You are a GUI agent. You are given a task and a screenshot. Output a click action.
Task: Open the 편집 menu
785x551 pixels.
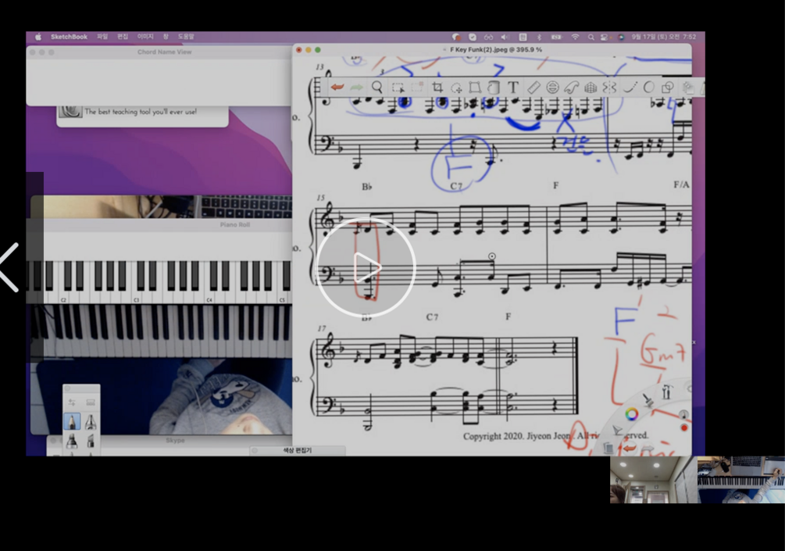coord(123,37)
